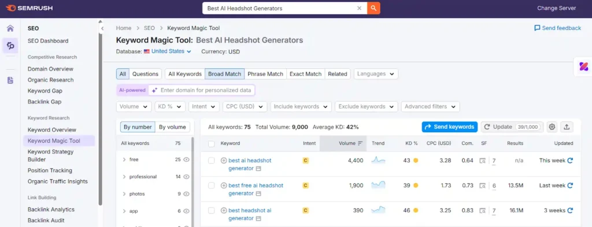Click plus icon beside best ai headshot generator
Screen dimensions: 592x227
(x=224, y=160)
